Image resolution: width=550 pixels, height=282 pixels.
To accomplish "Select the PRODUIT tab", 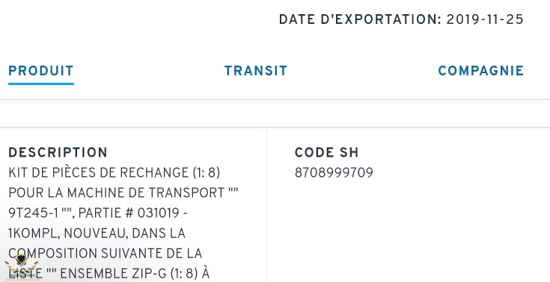I will point(41,71).
